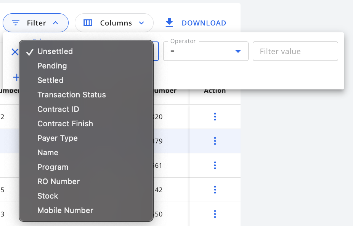Click the funnel icon on the Filter button
353x226 pixels.
coord(15,23)
